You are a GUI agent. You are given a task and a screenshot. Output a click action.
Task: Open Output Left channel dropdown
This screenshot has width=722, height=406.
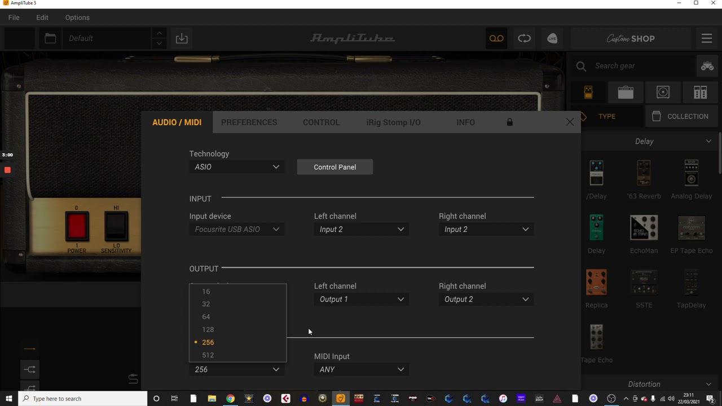362,299
